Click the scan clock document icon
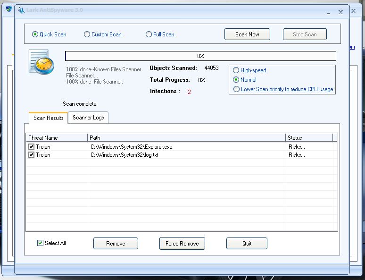 (41, 61)
